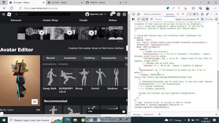Open console settings gear icon
219x123 pixels.
pos(216,19)
